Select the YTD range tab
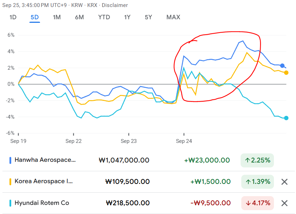The image size is (296, 214). pos(104,17)
